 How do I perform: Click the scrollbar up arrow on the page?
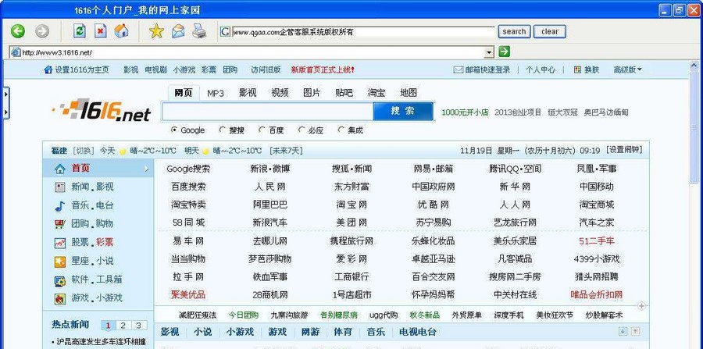click(x=694, y=66)
